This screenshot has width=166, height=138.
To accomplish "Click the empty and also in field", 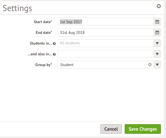I will [106, 54].
